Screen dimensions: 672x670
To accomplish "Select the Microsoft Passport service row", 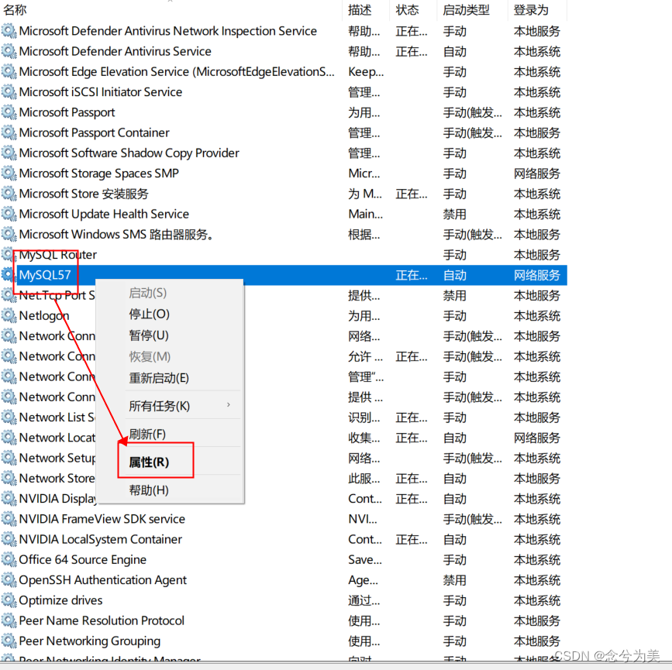I will [x=67, y=112].
